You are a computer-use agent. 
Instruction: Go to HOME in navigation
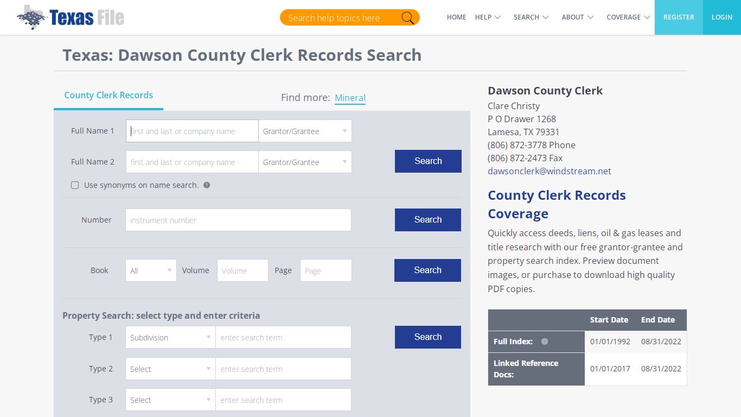(456, 17)
